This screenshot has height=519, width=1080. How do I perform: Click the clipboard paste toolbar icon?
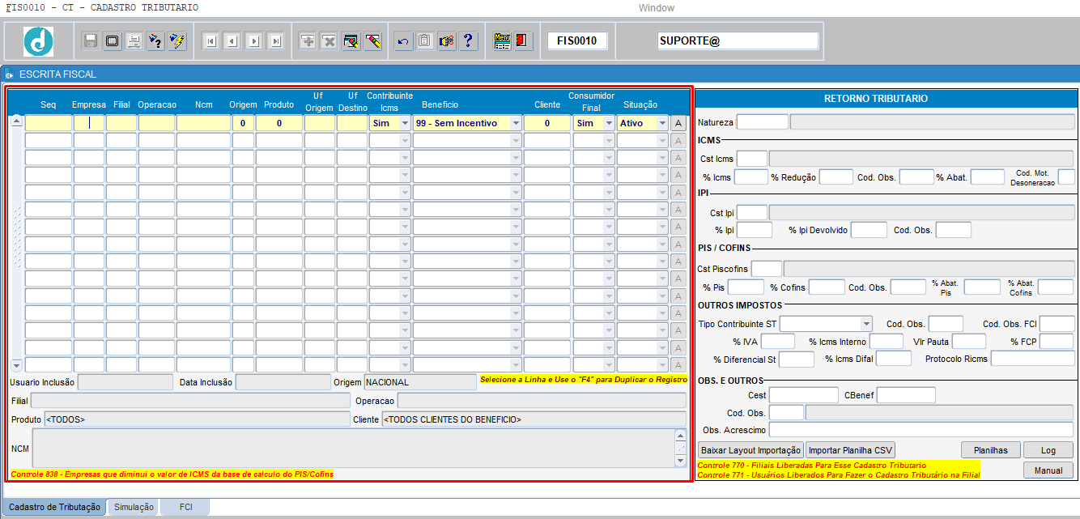(425, 41)
